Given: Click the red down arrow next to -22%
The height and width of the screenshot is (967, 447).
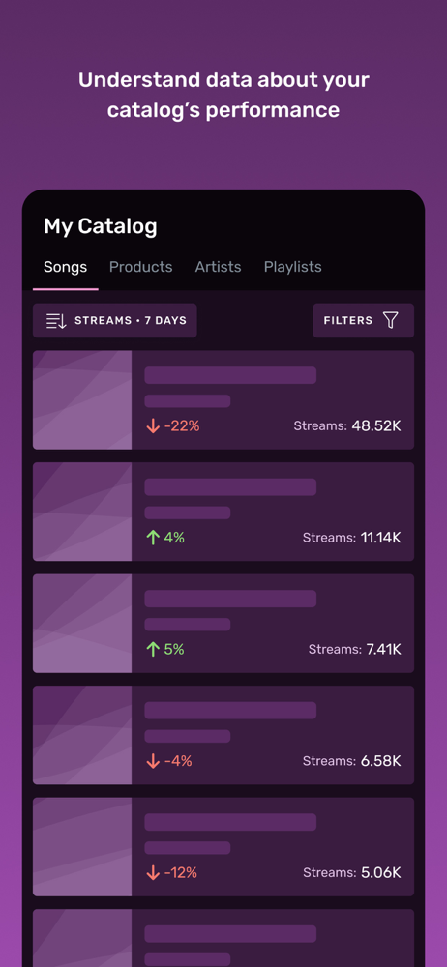Looking at the screenshot, I should coord(153,426).
